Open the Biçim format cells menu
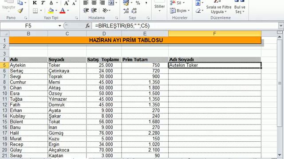 (180, 11)
